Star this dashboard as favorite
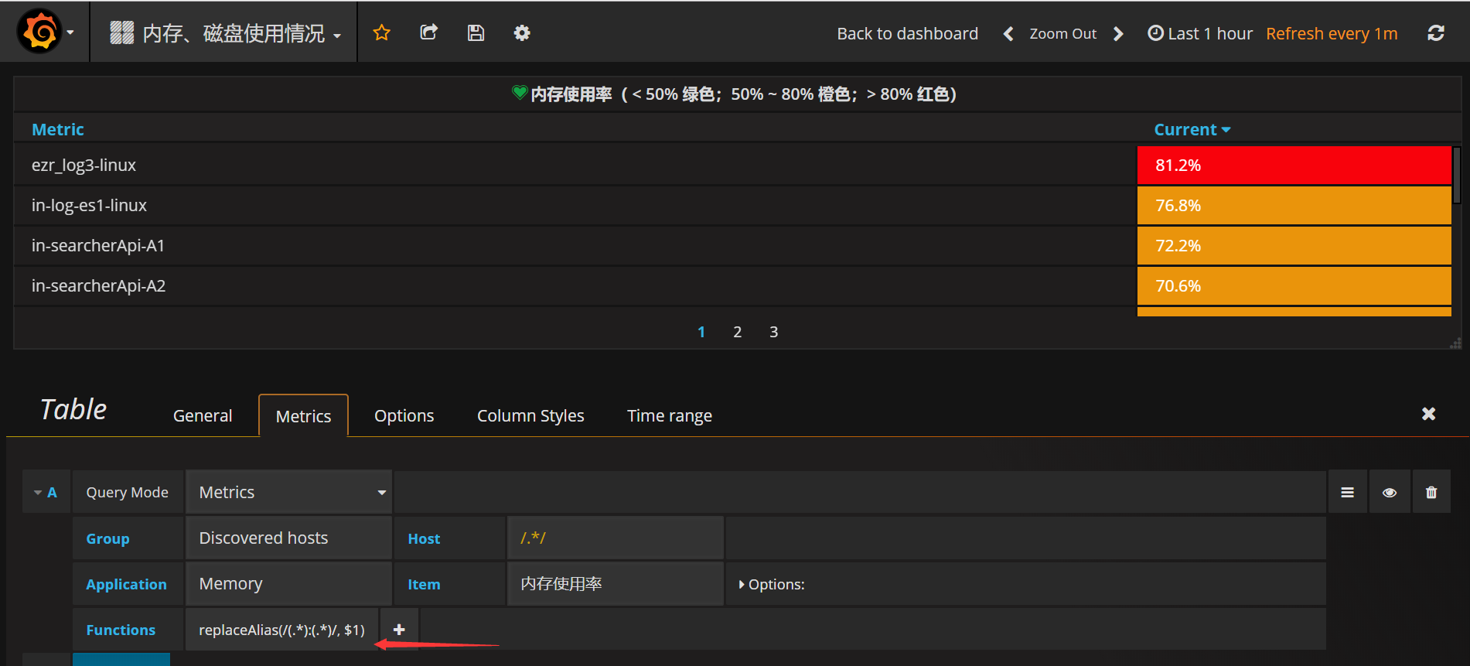The image size is (1470, 666). point(381,32)
